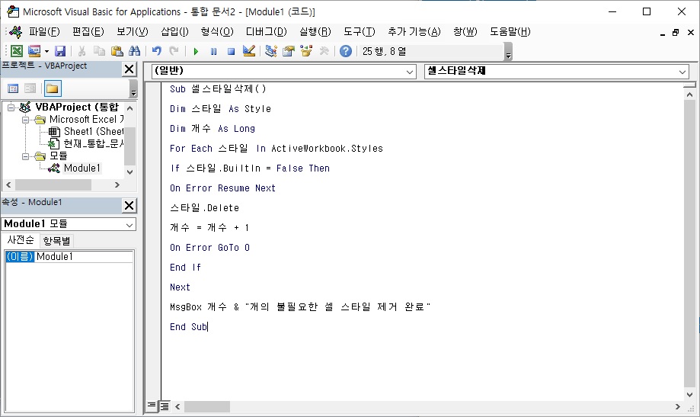Open Object Browser toolbar icon
This screenshot has height=417, width=700.
point(306,51)
